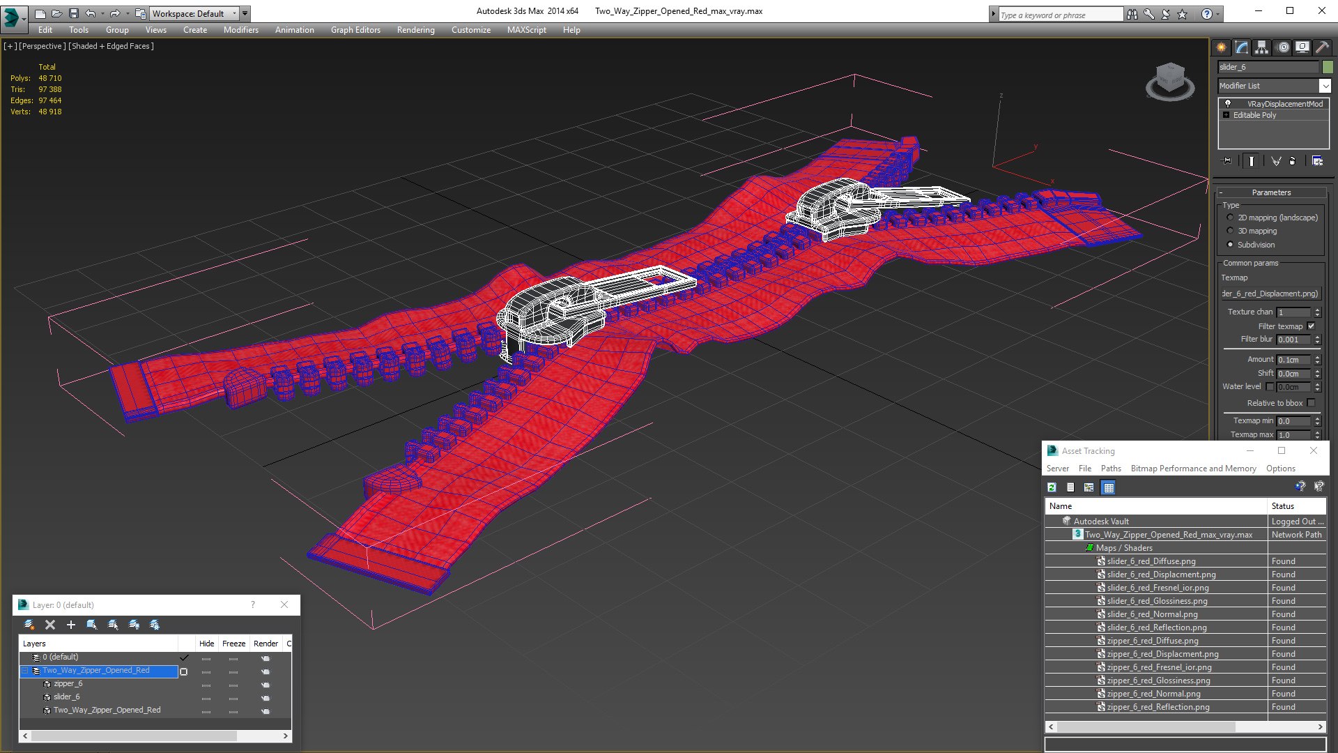Click Remove Modifier from Stack icon

click(1293, 161)
